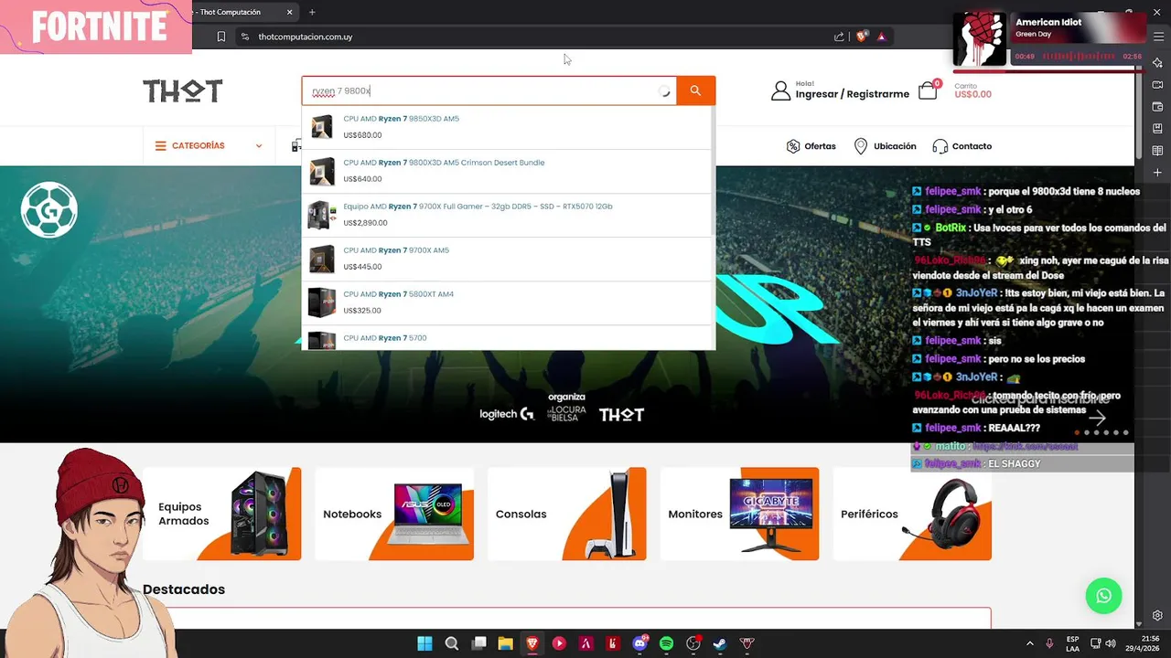Select suggestion Equipo Ryzen 7 9700X Full Gamer
Viewport: 1171px width, 658px height.
point(508,215)
